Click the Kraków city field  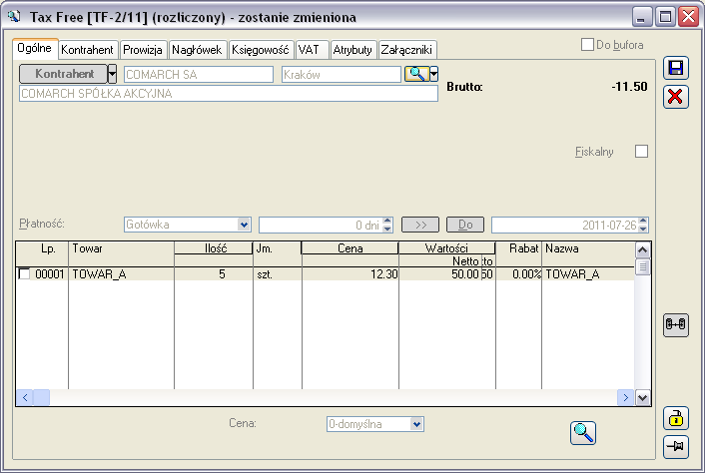pyautogui.click(x=342, y=74)
